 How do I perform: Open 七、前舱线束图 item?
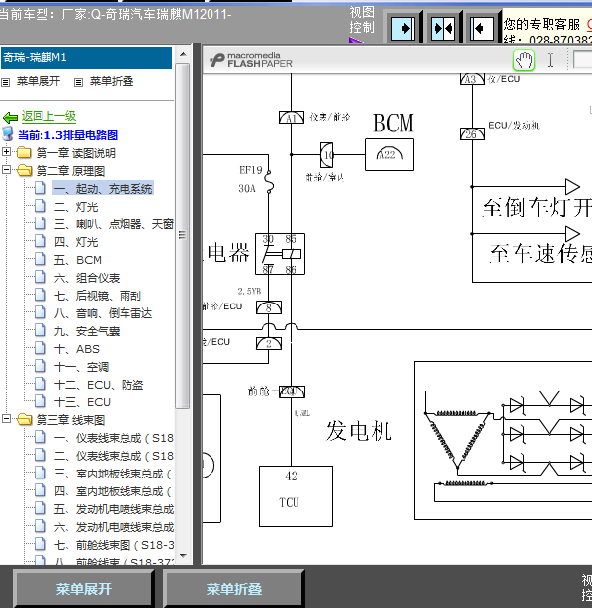click(x=114, y=545)
